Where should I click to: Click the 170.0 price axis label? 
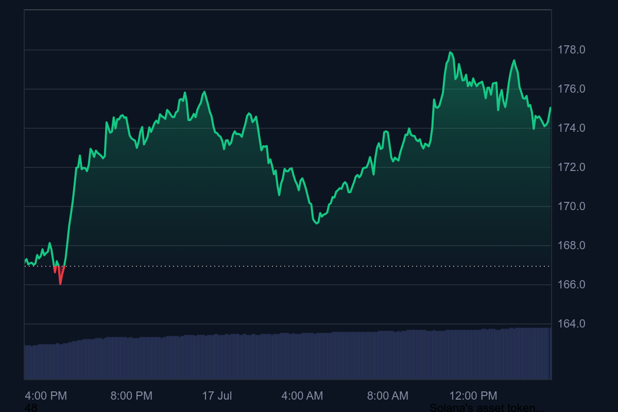pos(572,207)
